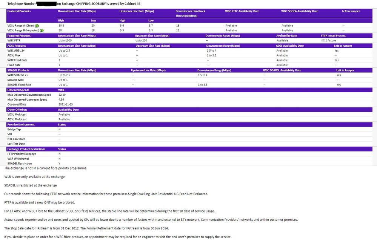Click the WBC FTTC Availability Date column header
This screenshot has width=377, height=240.
point(242,11)
